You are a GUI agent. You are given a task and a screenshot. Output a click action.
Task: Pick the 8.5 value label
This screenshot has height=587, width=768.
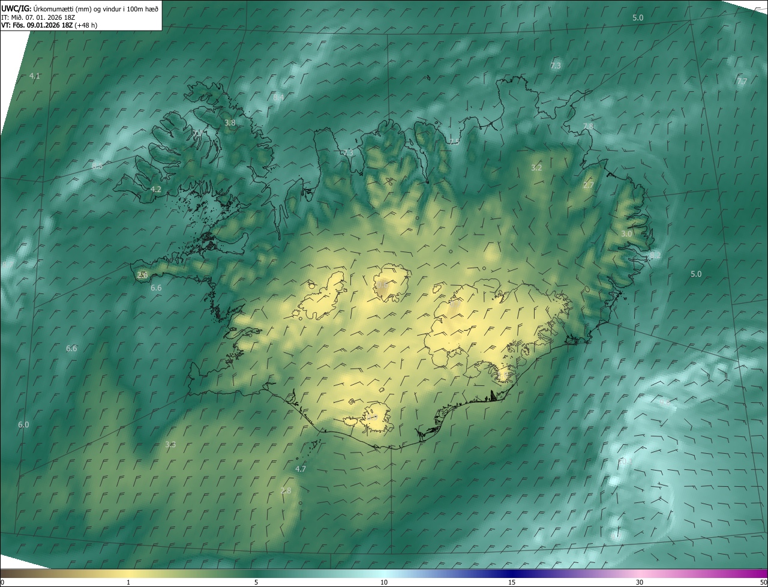[x=97, y=166]
